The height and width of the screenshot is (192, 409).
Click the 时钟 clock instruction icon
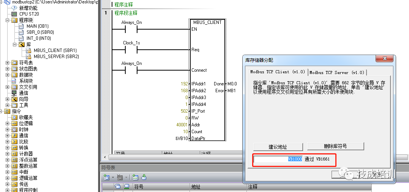click(x=14, y=129)
